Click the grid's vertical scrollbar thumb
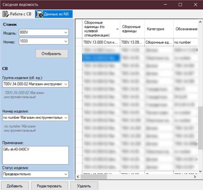 click(200, 128)
